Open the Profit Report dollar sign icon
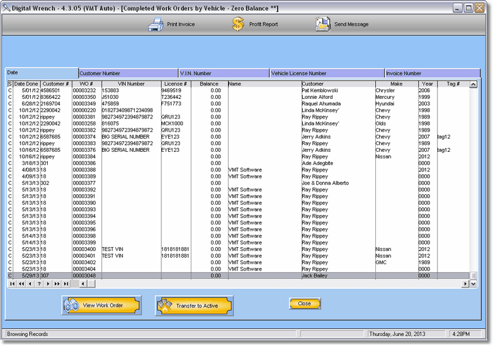493x346 pixels. click(x=238, y=24)
